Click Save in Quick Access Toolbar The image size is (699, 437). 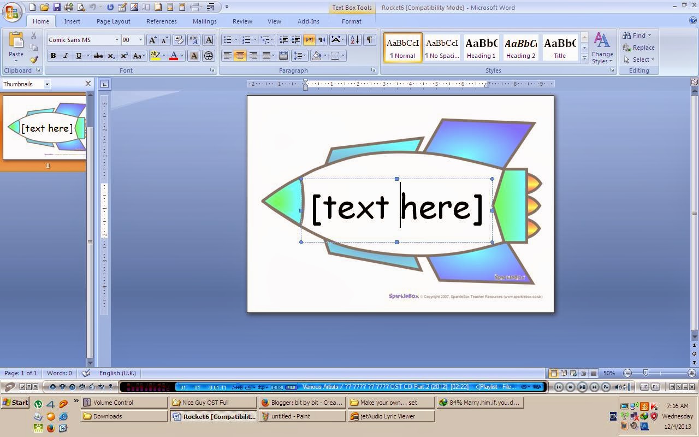[57, 7]
